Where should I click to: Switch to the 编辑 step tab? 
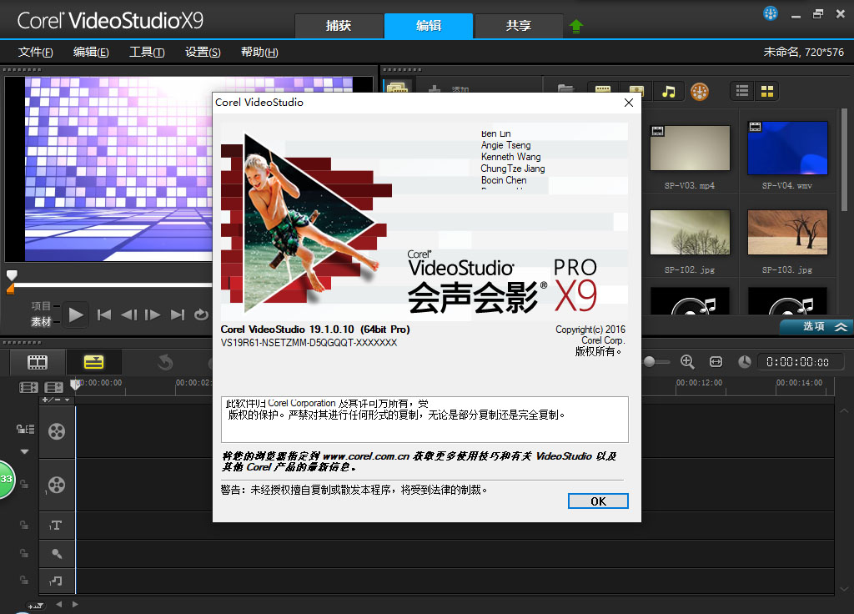429,26
